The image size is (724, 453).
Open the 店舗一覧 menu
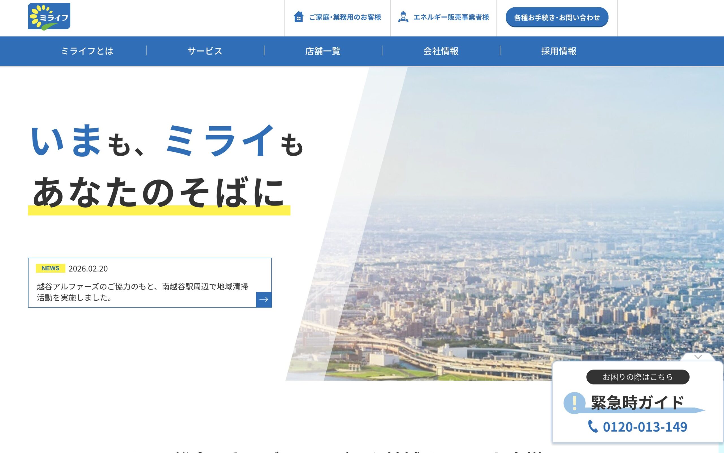(323, 51)
